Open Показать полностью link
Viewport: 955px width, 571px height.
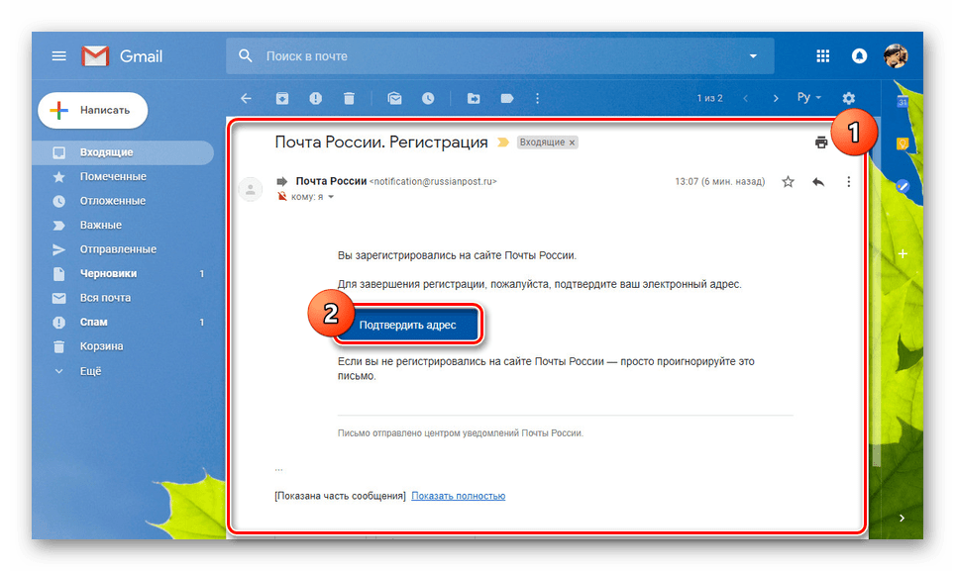(x=459, y=495)
